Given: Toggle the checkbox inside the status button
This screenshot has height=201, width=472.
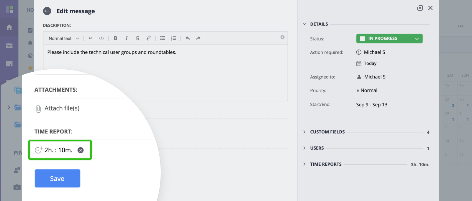Looking at the screenshot, I should point(363,38).
